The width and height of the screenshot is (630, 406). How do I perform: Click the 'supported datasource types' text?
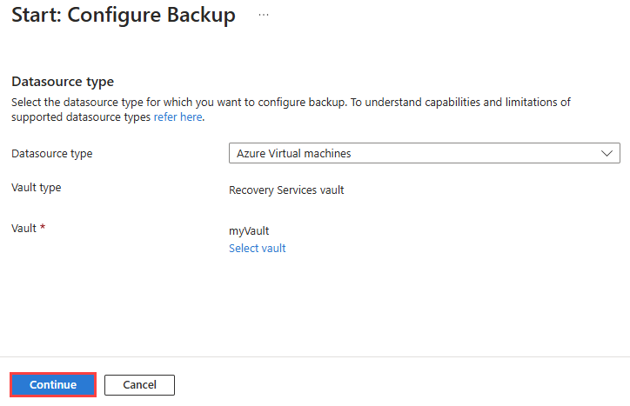[x=81, y=116]
